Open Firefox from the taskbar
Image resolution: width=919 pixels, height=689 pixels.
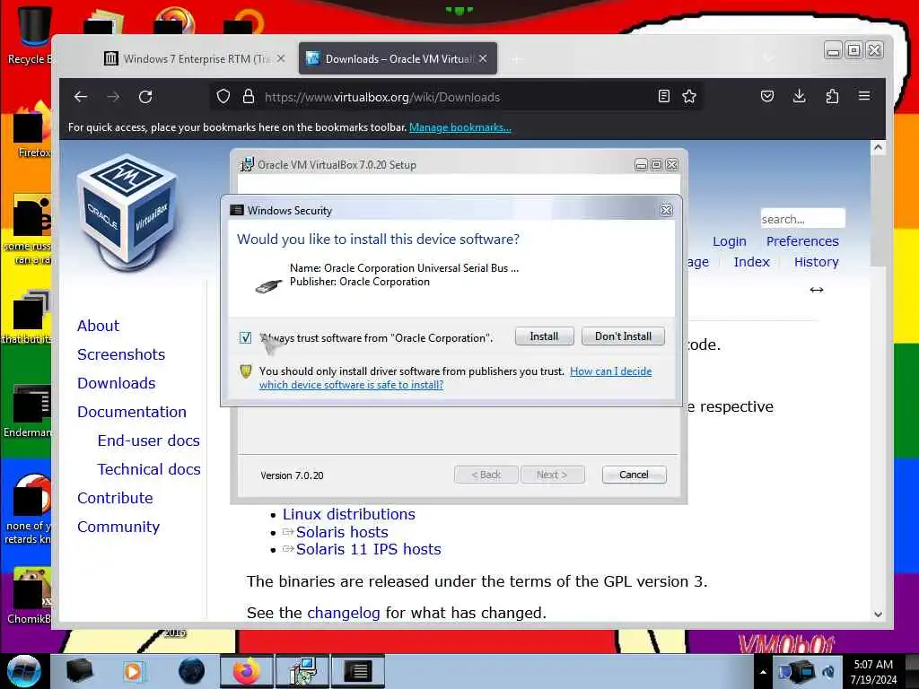(247, 671)
